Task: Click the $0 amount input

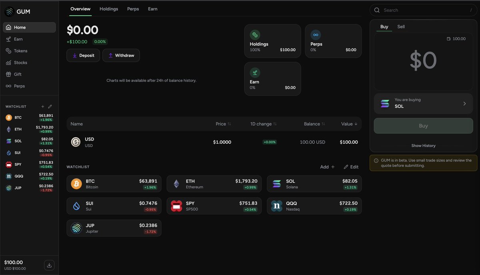Action: [423, 61]
